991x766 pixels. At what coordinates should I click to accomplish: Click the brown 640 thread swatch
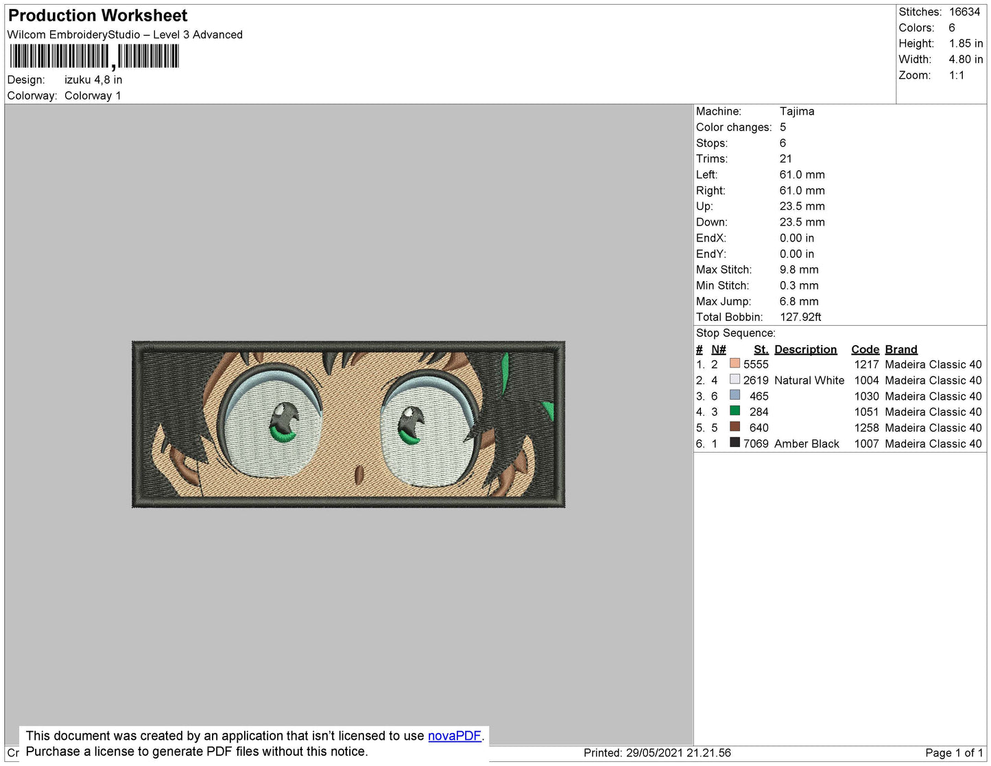[x=735, y=427]
